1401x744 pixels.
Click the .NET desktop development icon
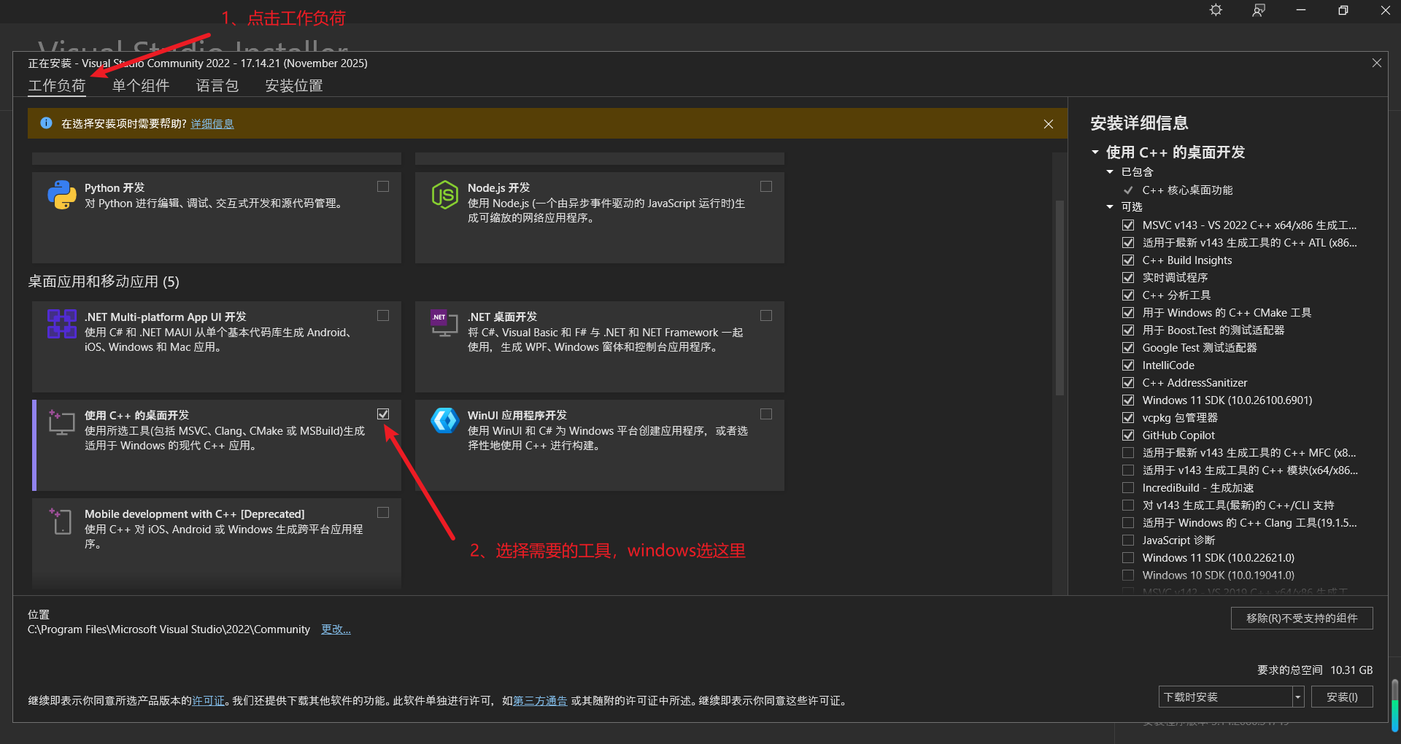pos(444,324)
